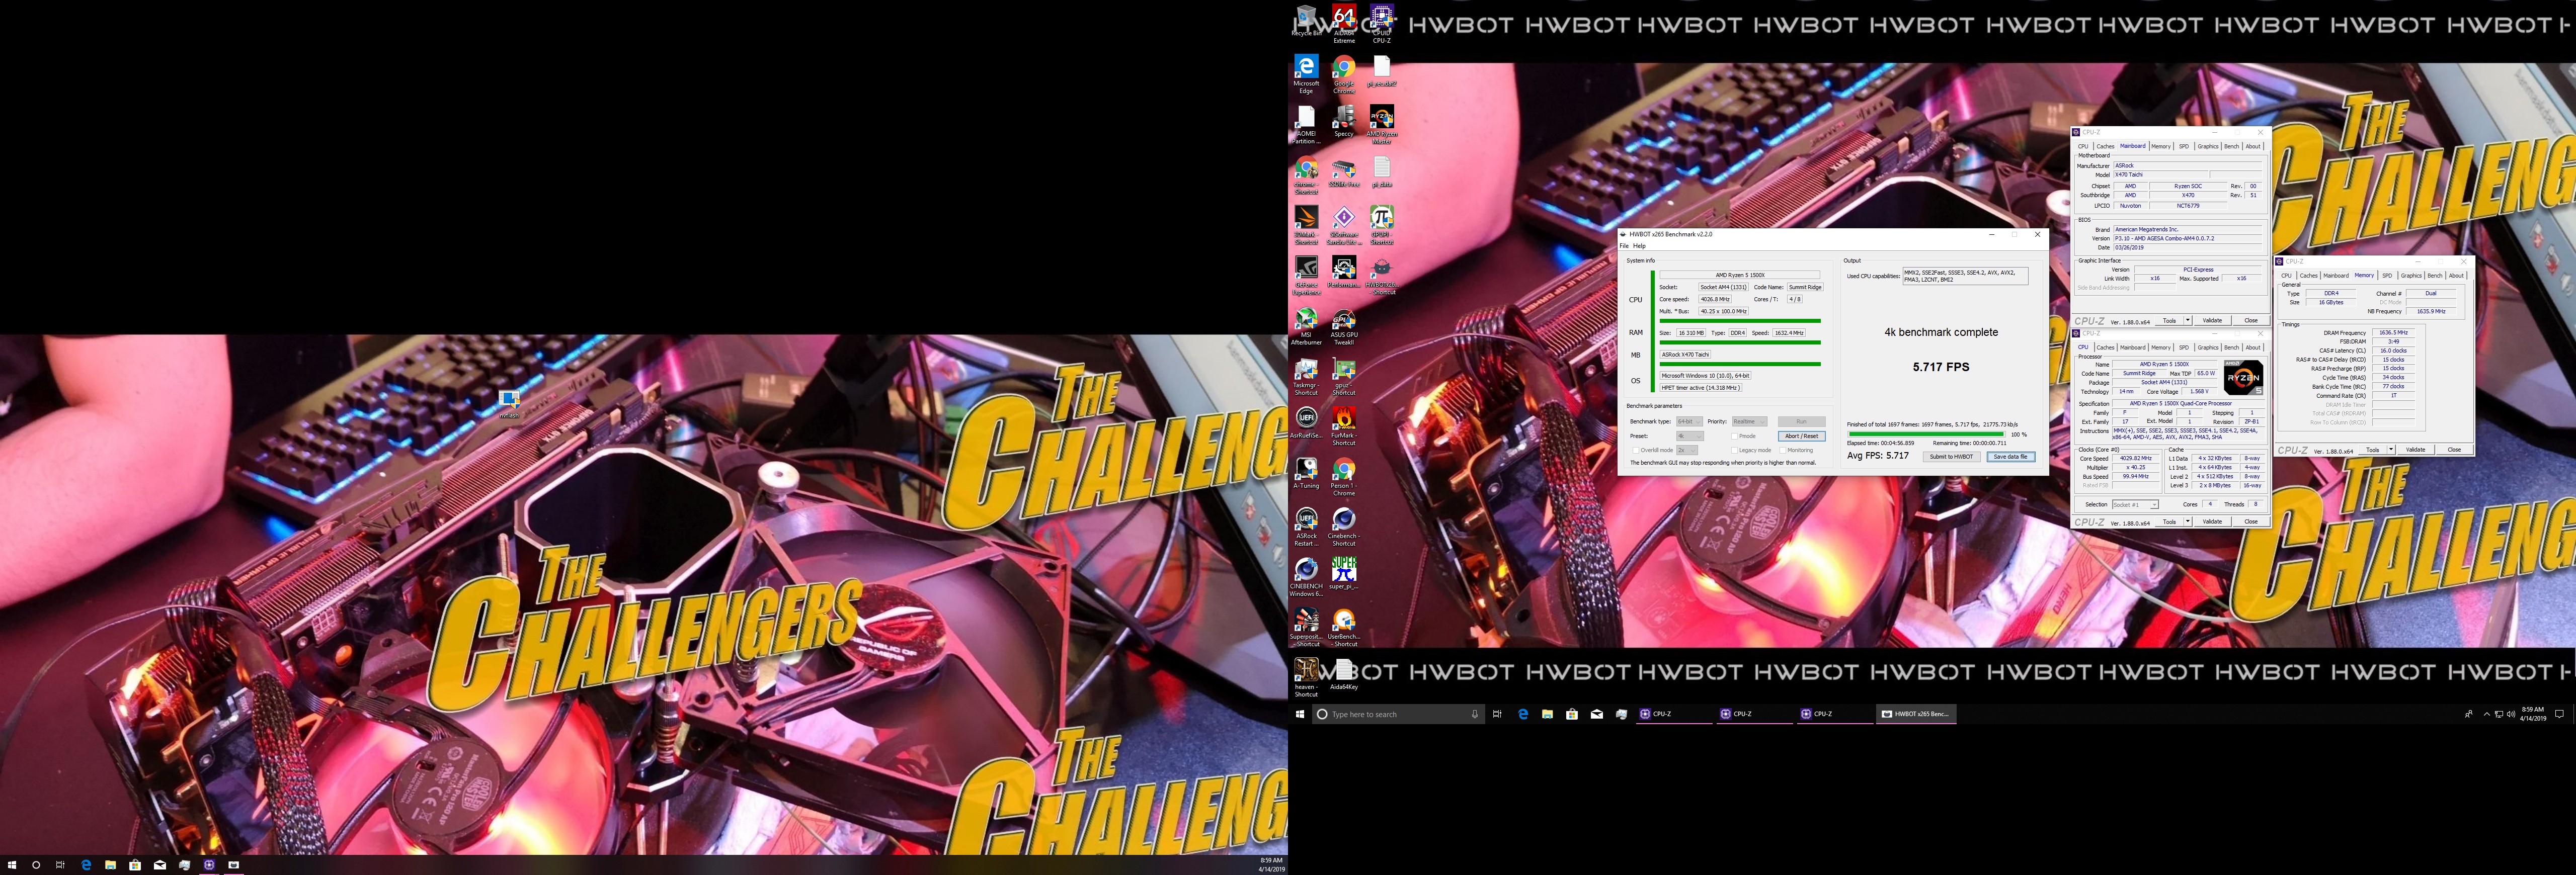The width and height of the screenshot is (2576, 875).
Task: Open the GeForce Experience desktop icon
Action: (1306, 275)
